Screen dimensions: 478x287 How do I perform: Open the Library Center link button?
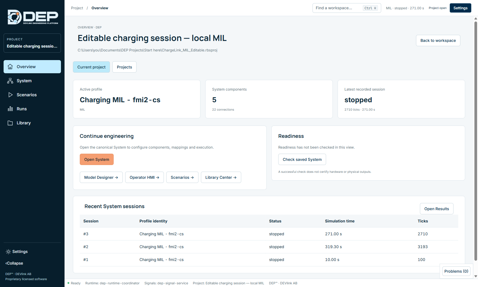tap(221, 177)
